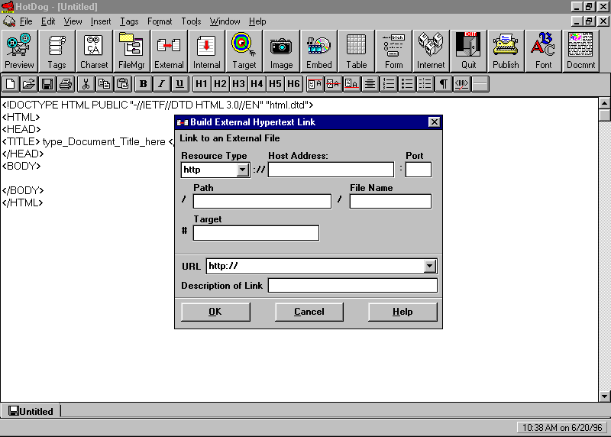Click the center align icon
The image size is (611, 437).
click(370, 84)
